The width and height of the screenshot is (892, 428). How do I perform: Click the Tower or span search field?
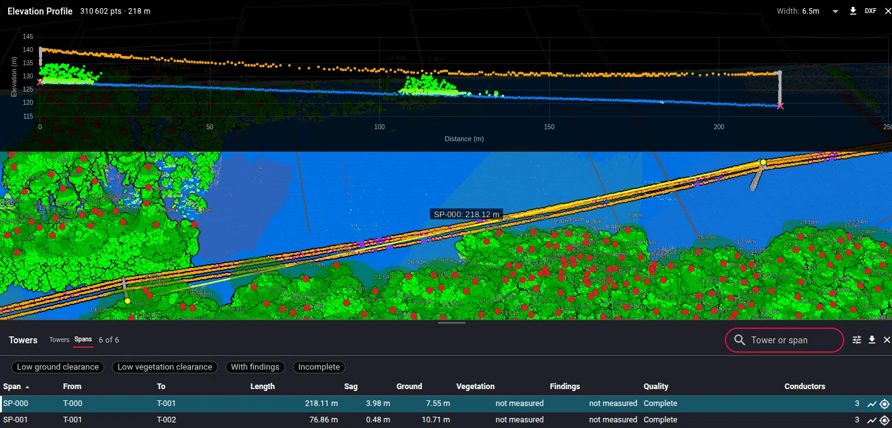785,340
